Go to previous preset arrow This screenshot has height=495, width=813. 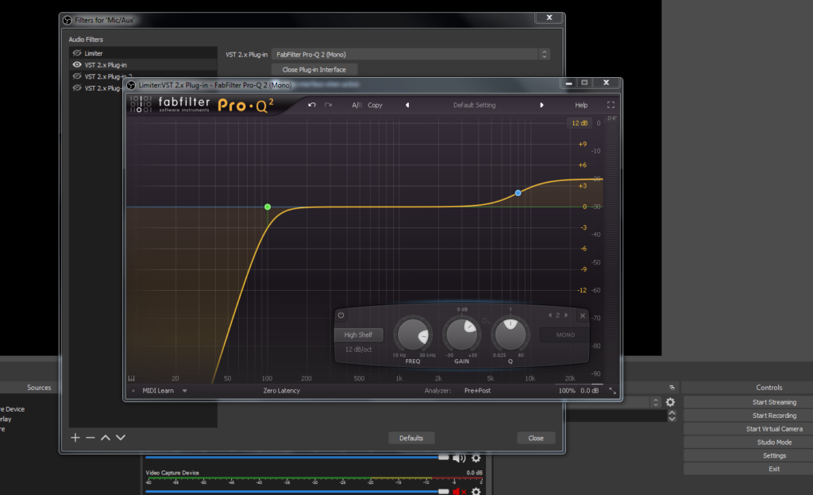coord(407,105)
